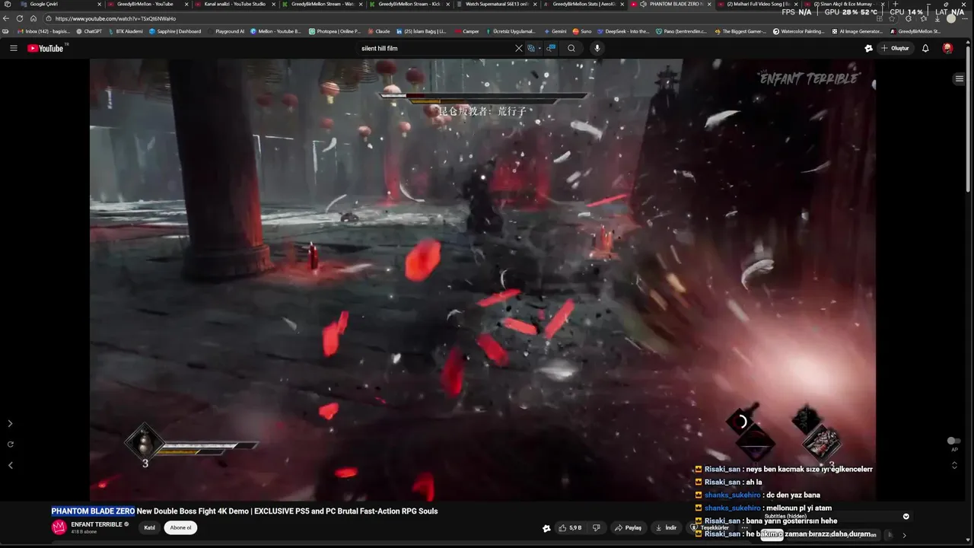The width and height of the screenshot is (974, 548).
Task: Open ENFANT TERRIBLE channel name link
Action: [x=97, y=524]
